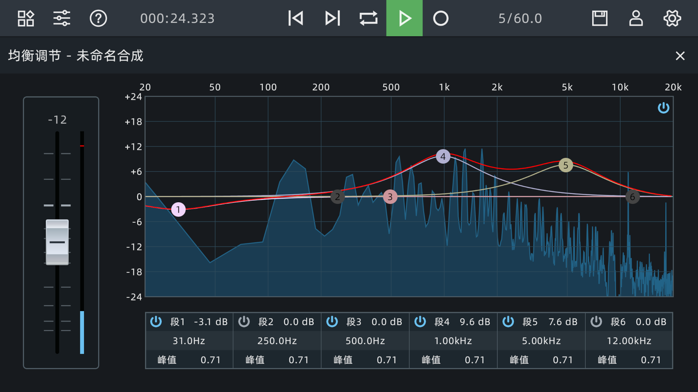
Task: Disable EQ band 段1 power
Action: (x=156, y=322)
